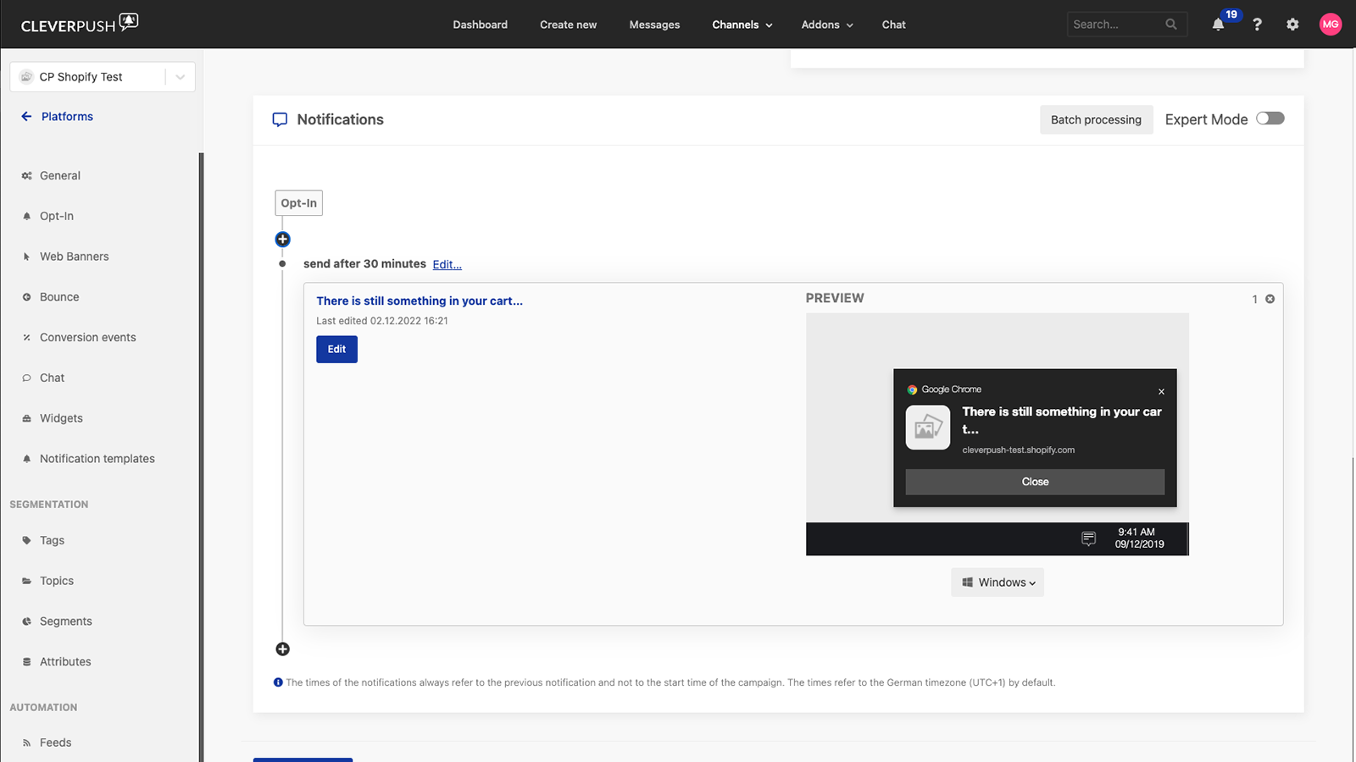Viewport: 1356px width, 762px height.
Task: Toggle Expert Mode switch
Action: click(1270, 119)
